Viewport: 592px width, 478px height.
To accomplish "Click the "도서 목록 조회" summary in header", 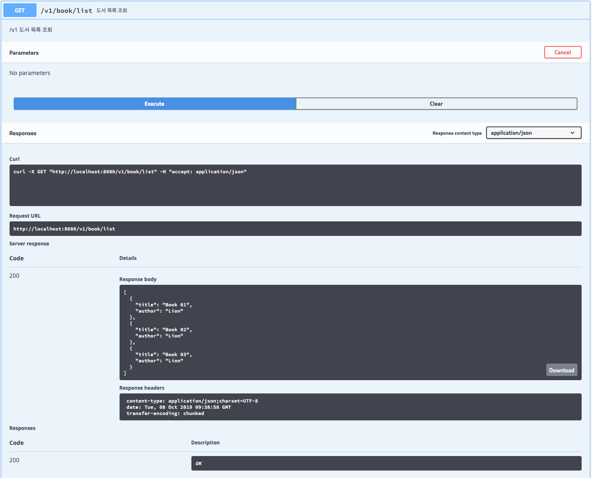I will click(112, 10).
